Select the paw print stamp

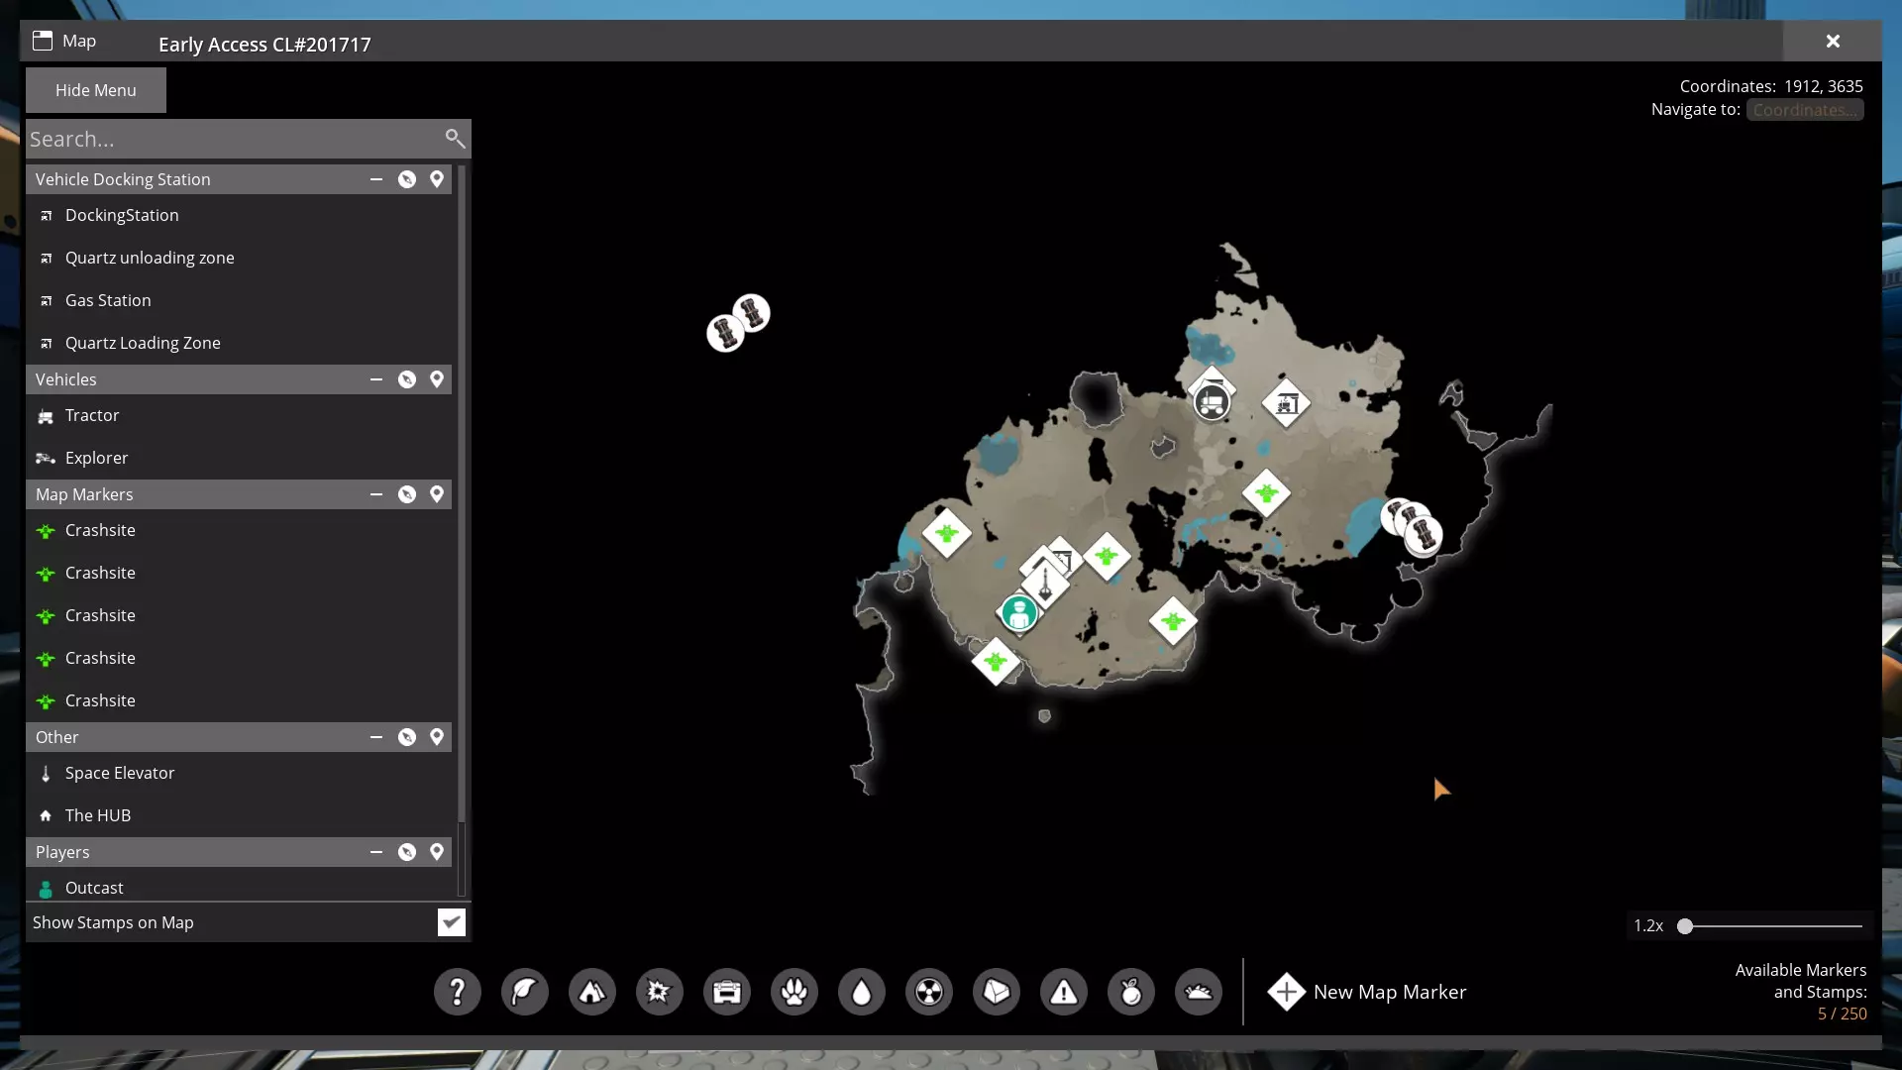coord(793,992)
